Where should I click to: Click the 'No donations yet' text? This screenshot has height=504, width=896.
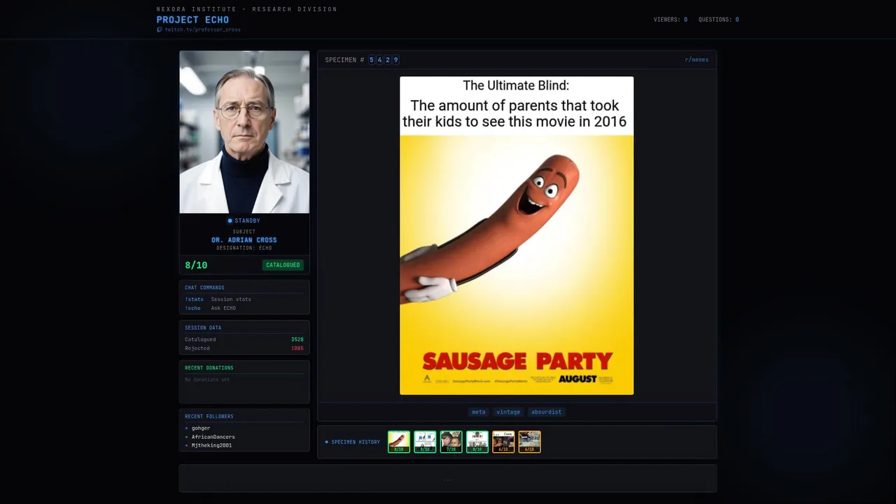(x=207, y=379)
